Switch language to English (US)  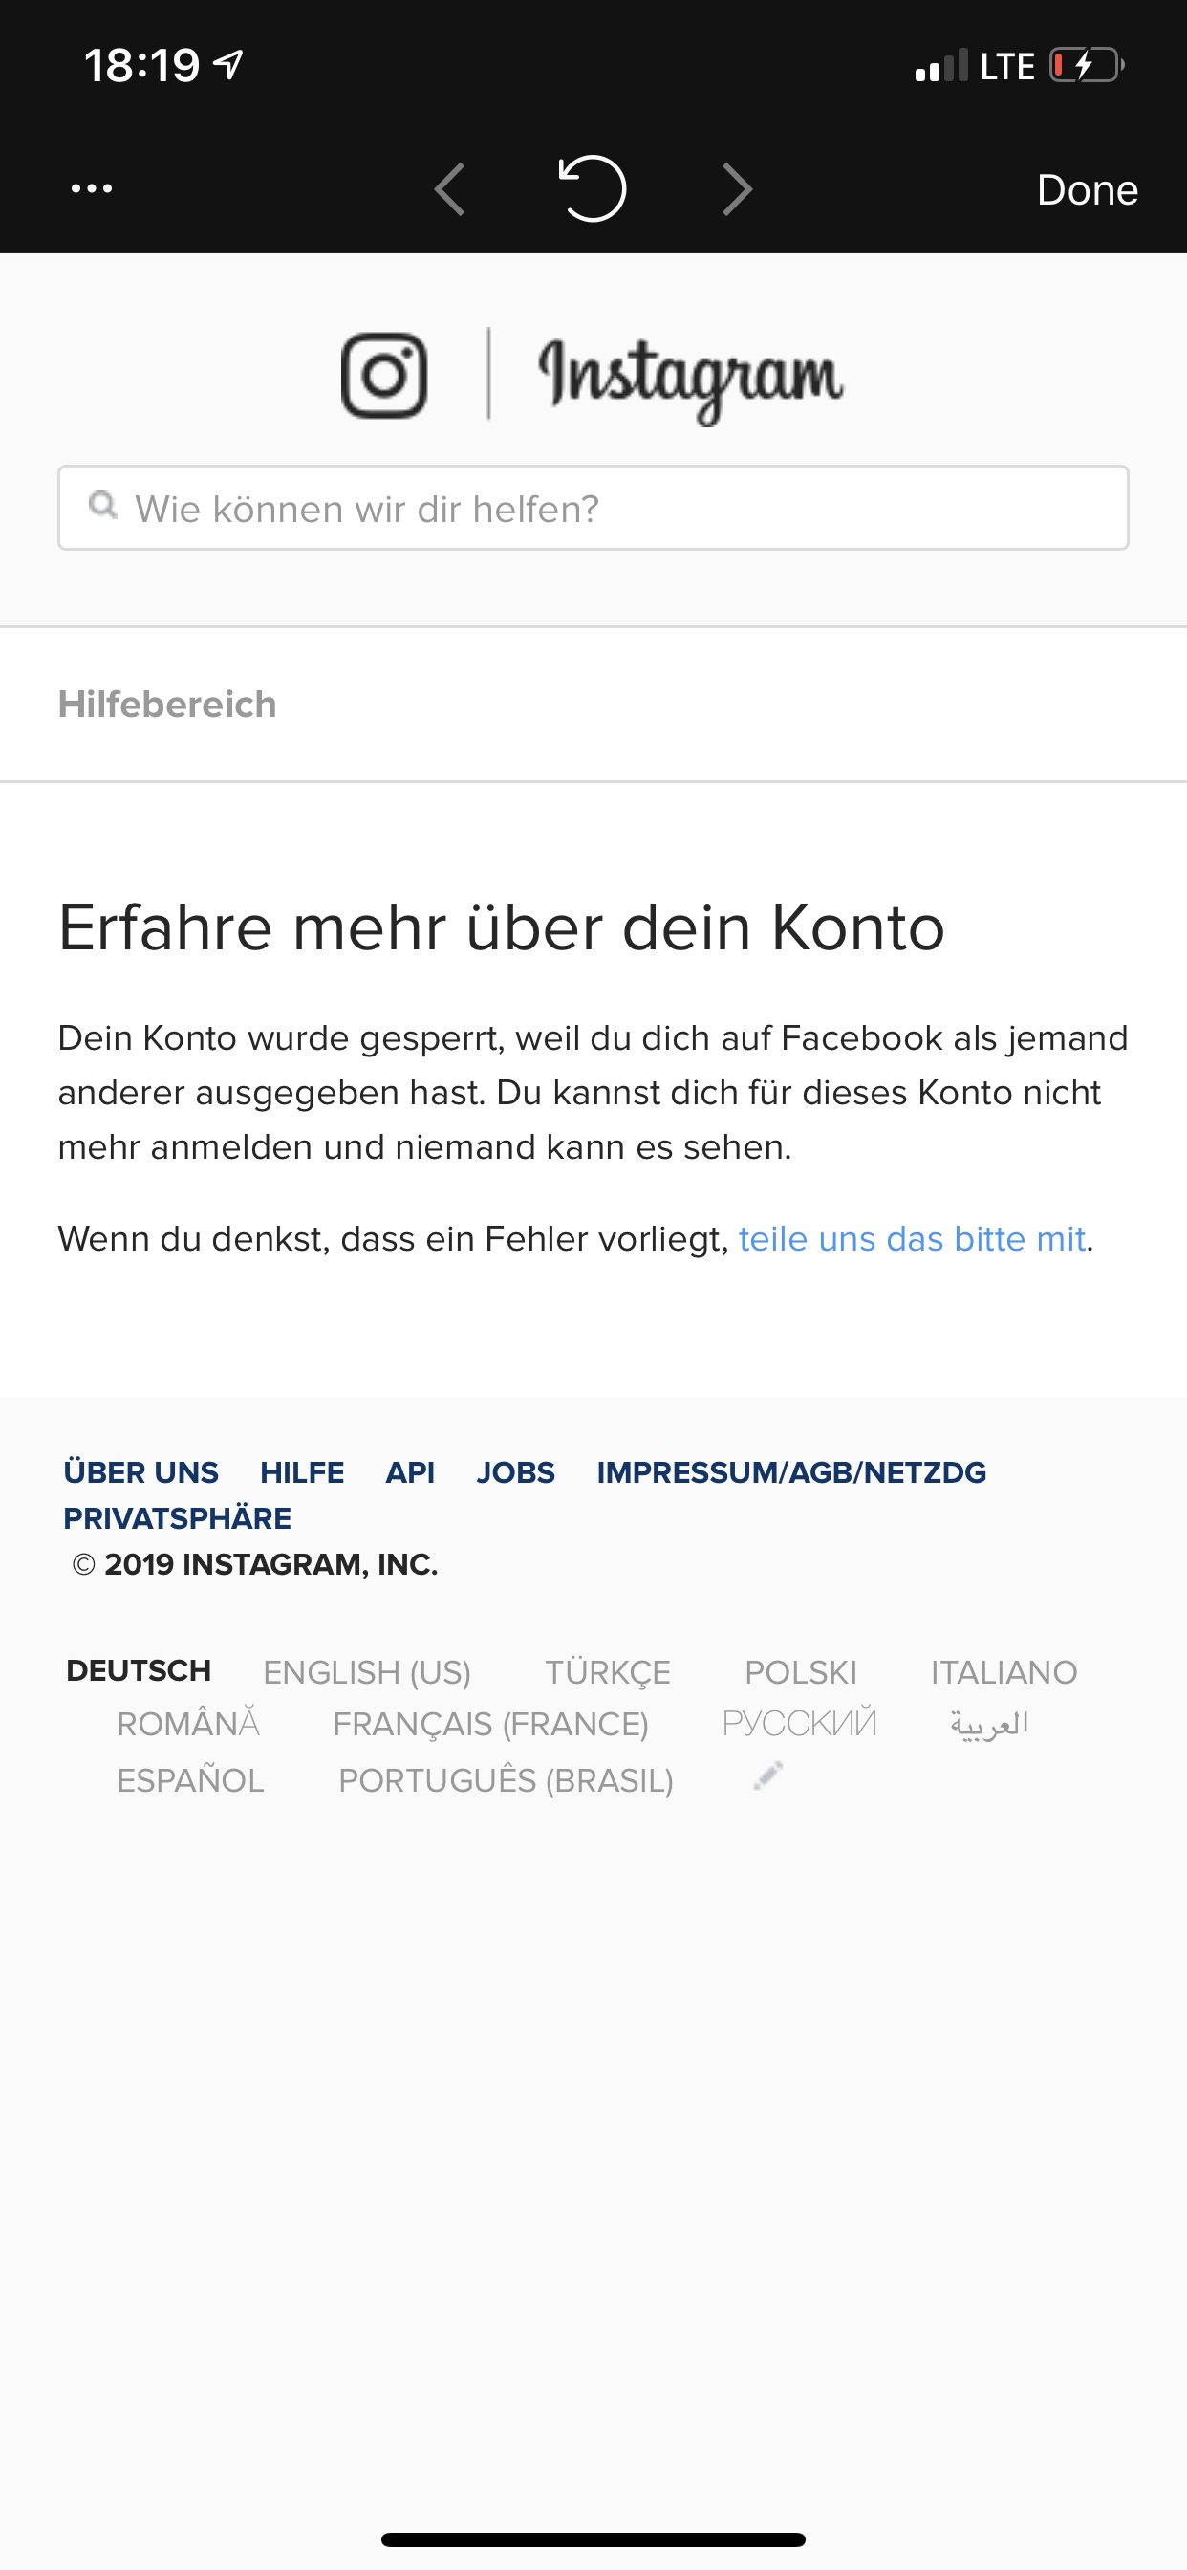[367, 1672]
